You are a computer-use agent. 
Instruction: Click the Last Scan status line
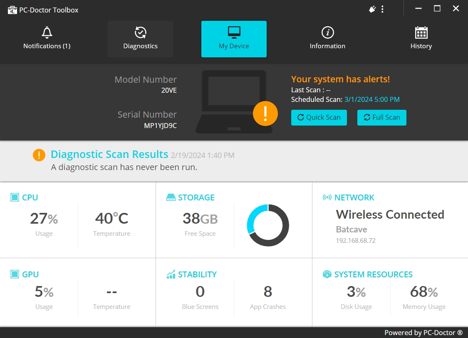pos(311,90)
